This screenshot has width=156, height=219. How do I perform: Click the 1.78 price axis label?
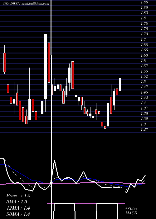click(144, 23)
